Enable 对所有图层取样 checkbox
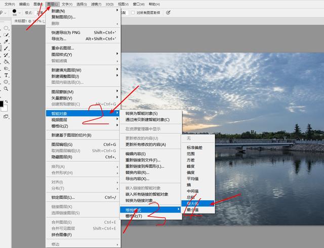324x248 pixels. (x=133, y=12)
